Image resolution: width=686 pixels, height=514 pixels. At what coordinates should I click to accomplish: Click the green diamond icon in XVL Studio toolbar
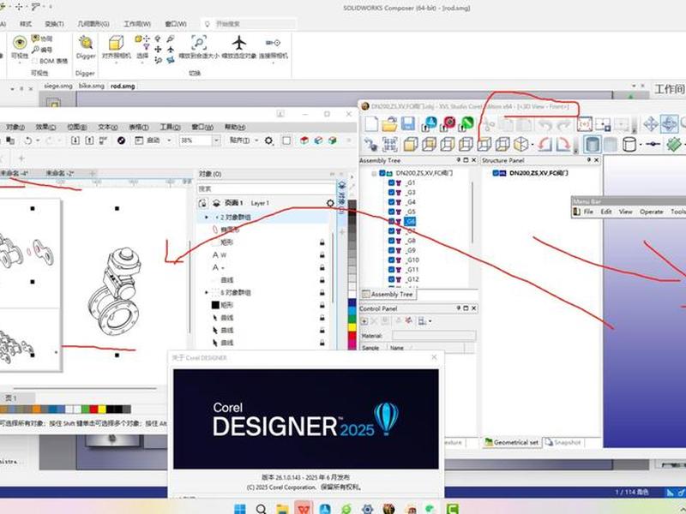(674, 144)
